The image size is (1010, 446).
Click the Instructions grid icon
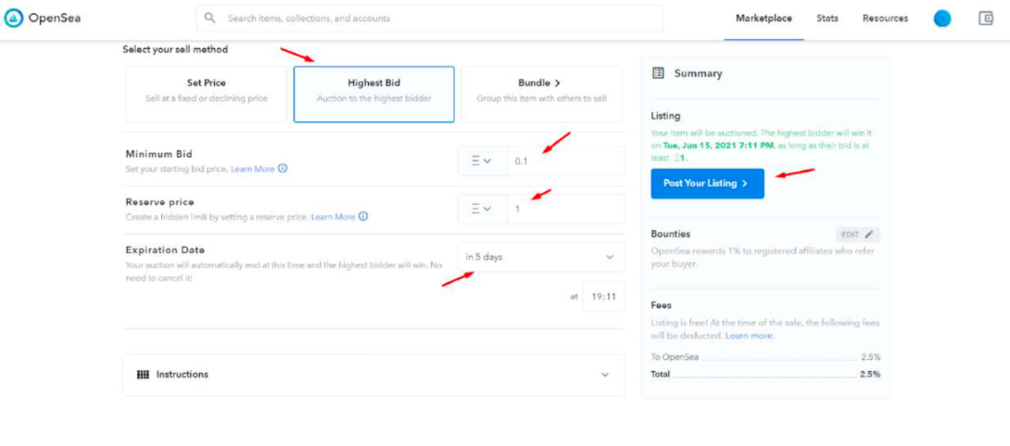pyautogui.click(x=143, y=375)
